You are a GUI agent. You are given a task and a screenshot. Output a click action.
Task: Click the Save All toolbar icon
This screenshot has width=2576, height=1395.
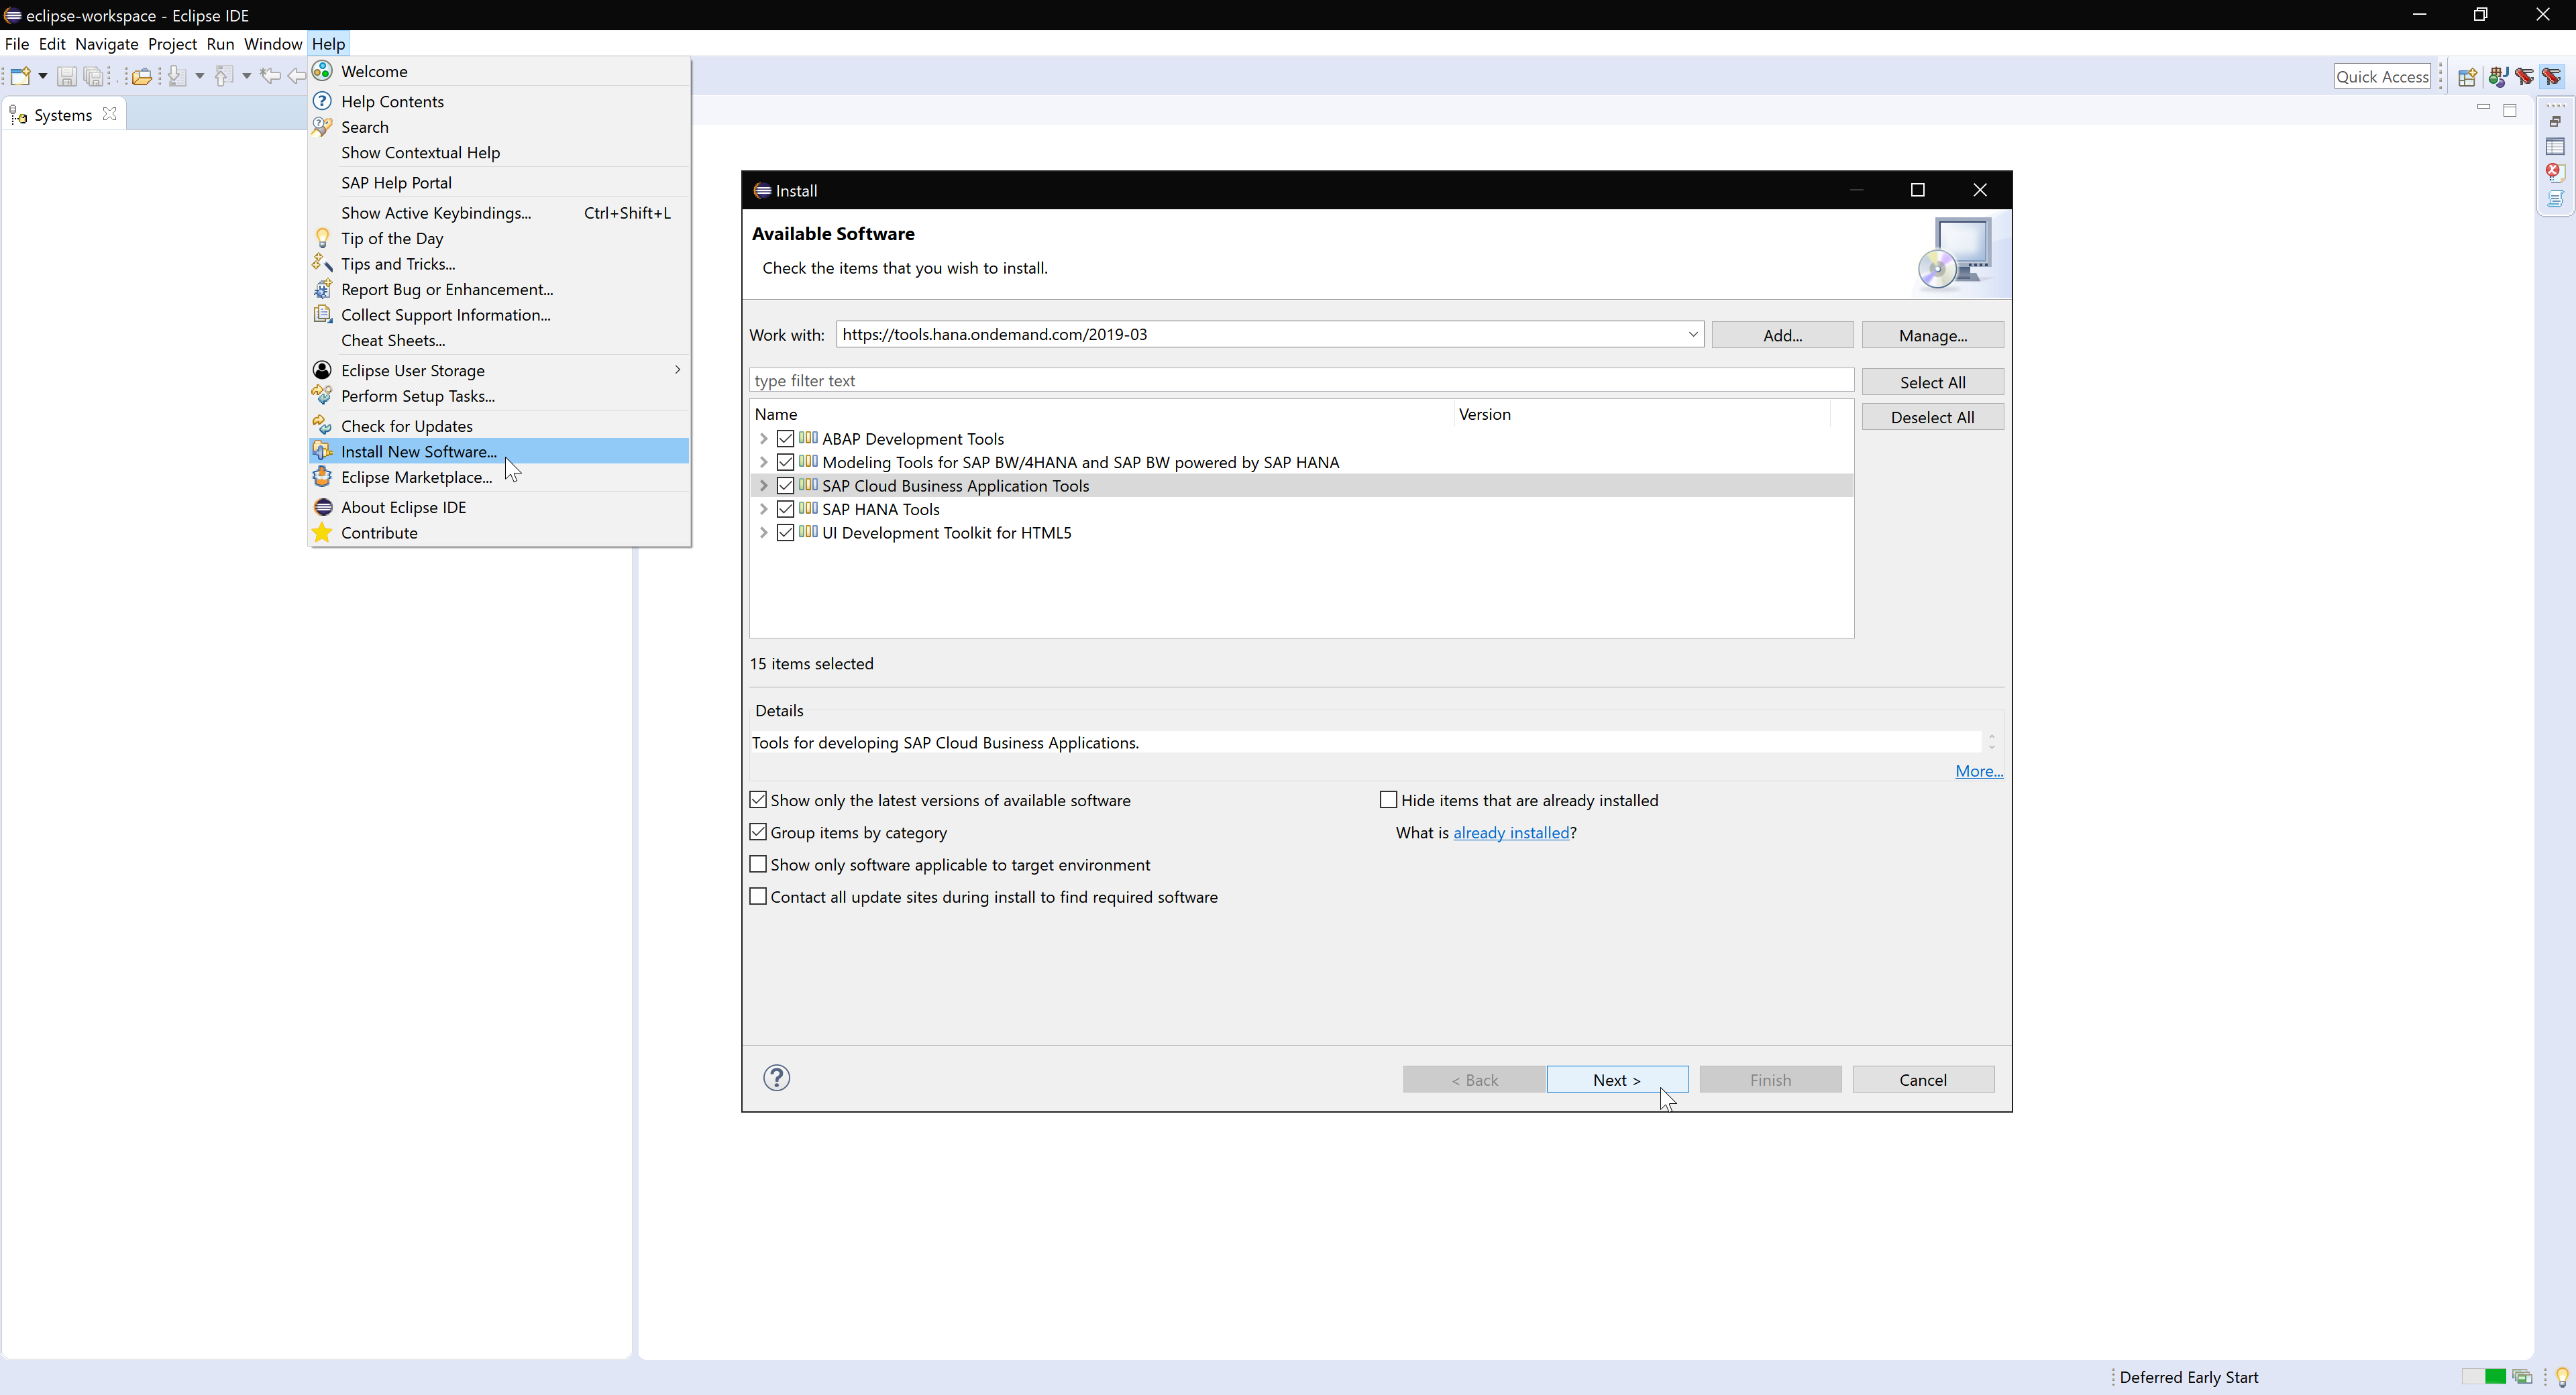[x=93, y=76]
